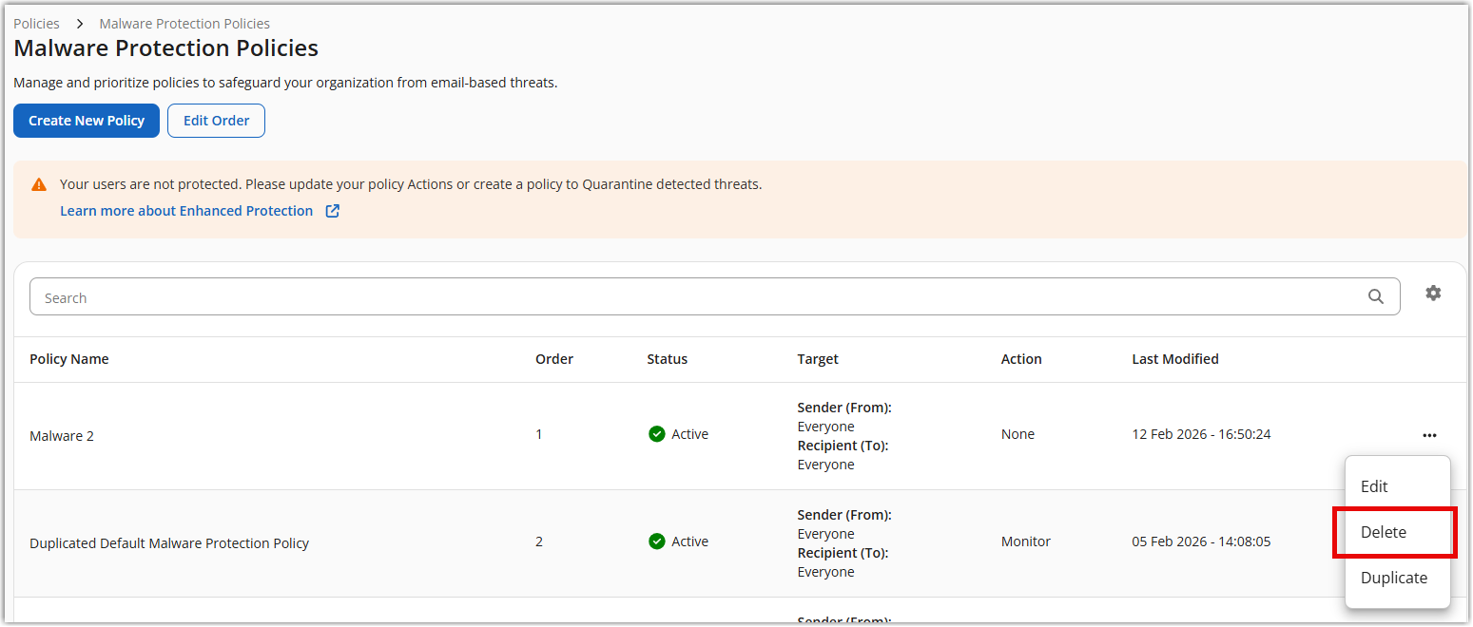The width and height of the screenshot is (1473, 627).
Task: Click the green Active checkmark for Malware 2
Action: pos(656,434)
